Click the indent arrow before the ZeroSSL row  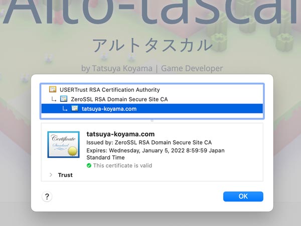54,99
